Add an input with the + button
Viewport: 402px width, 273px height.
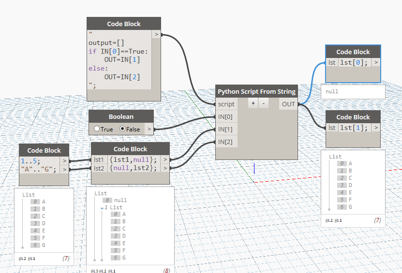click(x=253, y=103)
